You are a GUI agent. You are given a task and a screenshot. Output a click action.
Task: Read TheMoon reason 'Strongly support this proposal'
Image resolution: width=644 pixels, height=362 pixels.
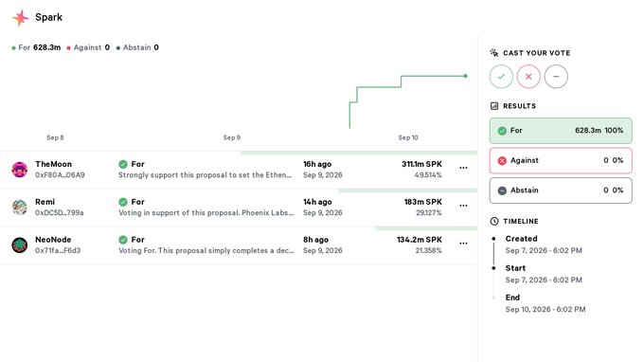click(205, 175)
